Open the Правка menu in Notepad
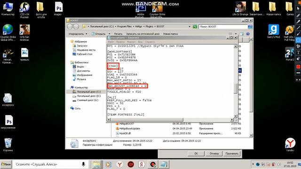Screen dimensions: 301x169 [120, 42]
